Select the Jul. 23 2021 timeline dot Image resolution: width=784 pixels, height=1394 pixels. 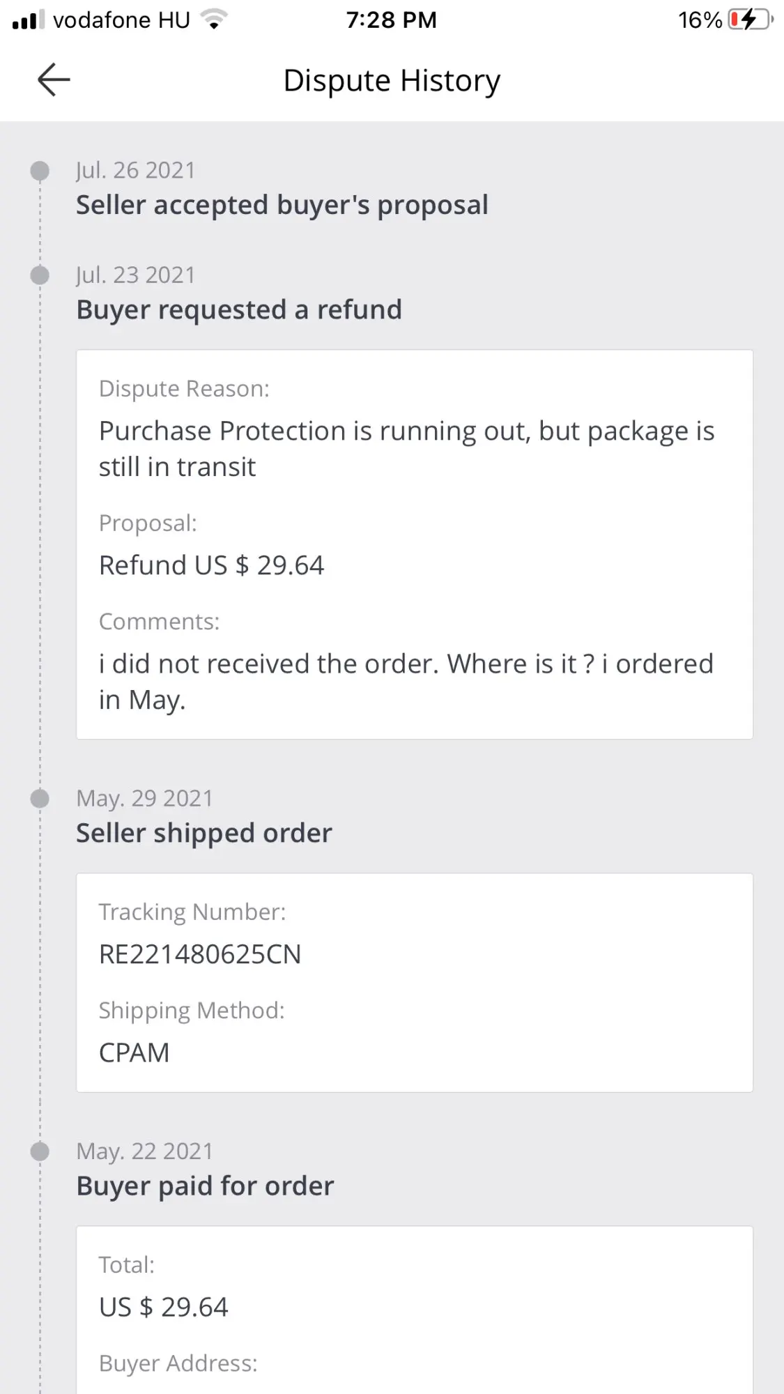point(40,275)
